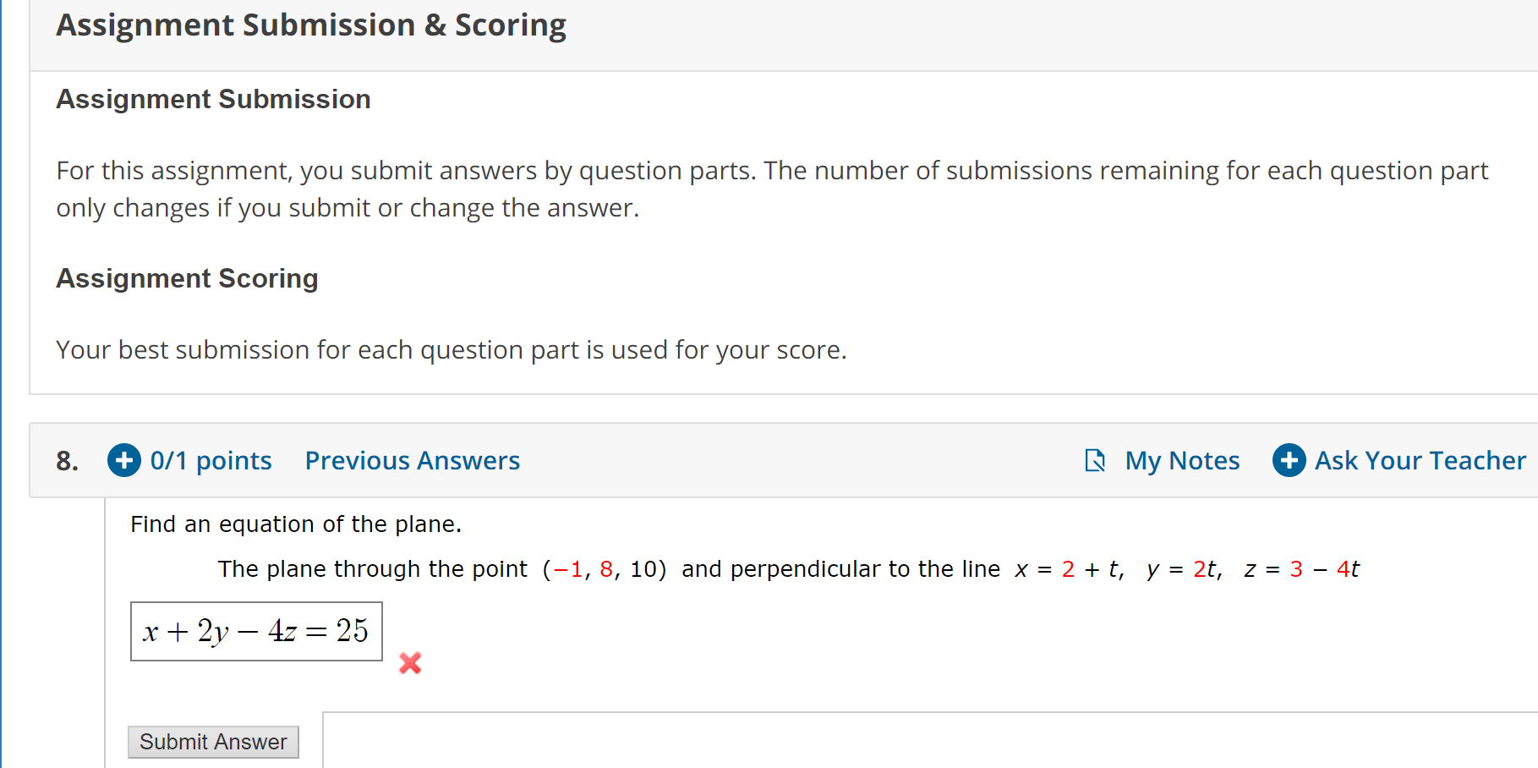The height and width of the screenshot is (768, 1538).
Task: Open the Previous Answers link
Action: pyautogui.click(x=412, y=460)
